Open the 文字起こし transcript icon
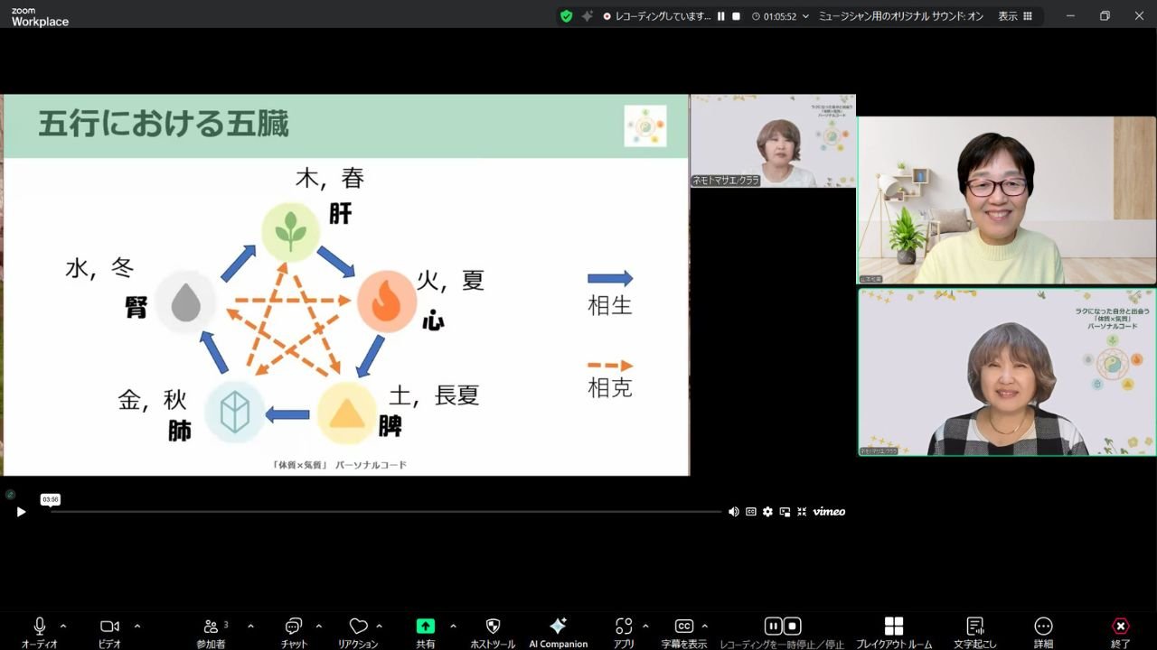 tap(974, 627)
